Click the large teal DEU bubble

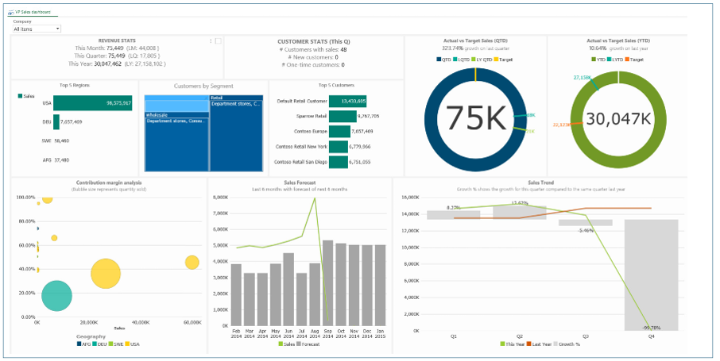coord(56,295)
